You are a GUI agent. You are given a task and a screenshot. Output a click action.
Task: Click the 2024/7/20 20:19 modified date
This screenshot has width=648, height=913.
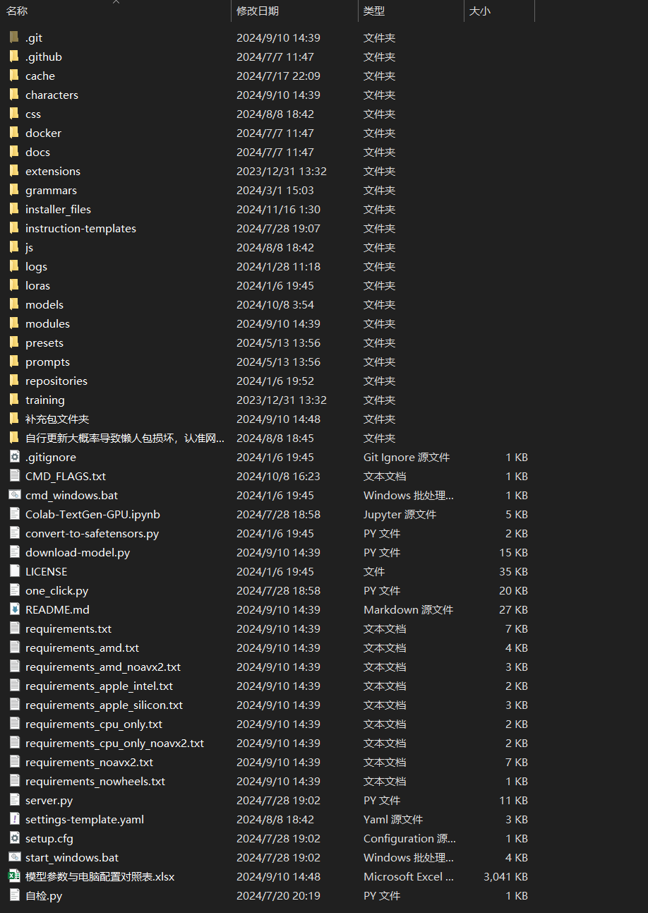pyautogui.click(x=278, y=895)
